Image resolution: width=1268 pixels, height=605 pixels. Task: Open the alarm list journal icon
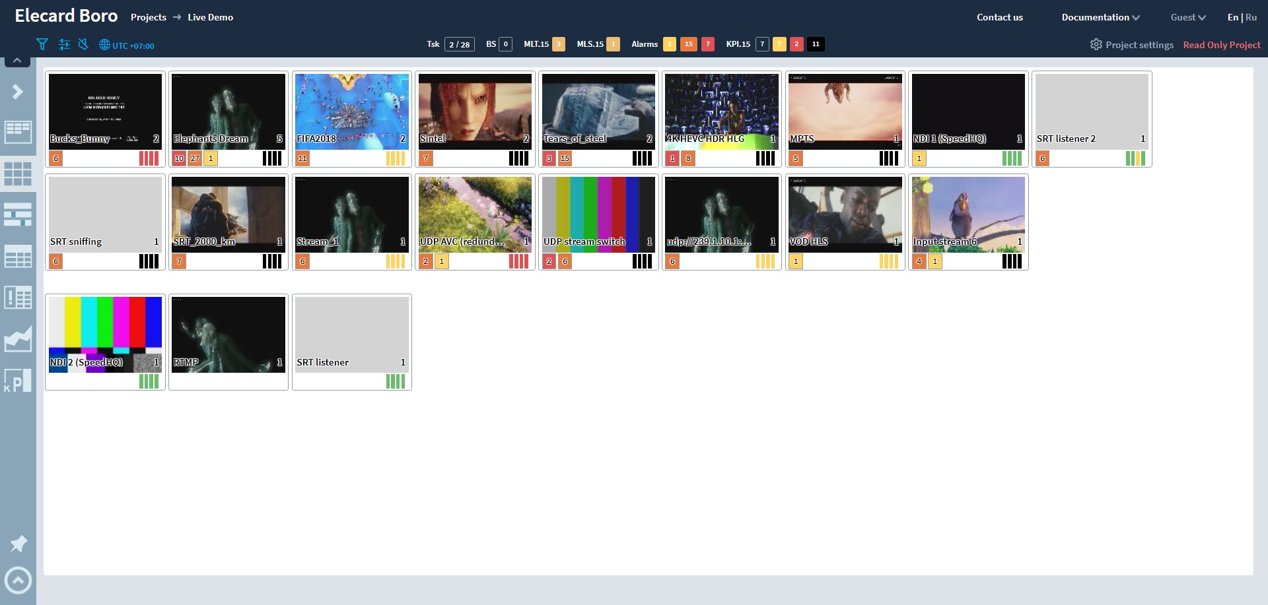click(x=18, y=298)
